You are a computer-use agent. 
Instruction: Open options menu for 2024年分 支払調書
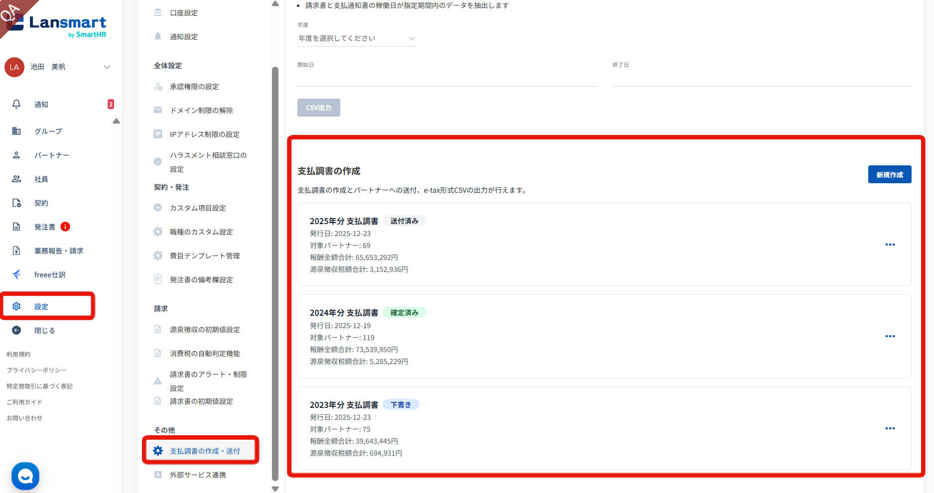pyautogui.click(x=890, y=336)
